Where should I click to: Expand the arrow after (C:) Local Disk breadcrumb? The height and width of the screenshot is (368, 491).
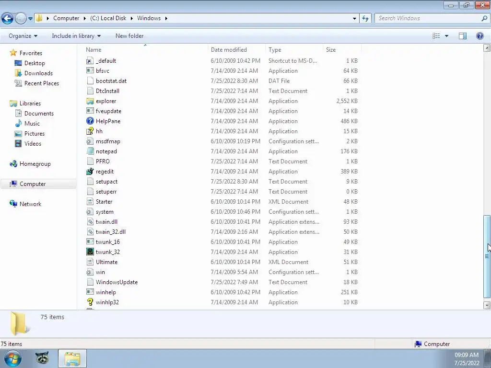pyautogui.click(x=131, y=19)
